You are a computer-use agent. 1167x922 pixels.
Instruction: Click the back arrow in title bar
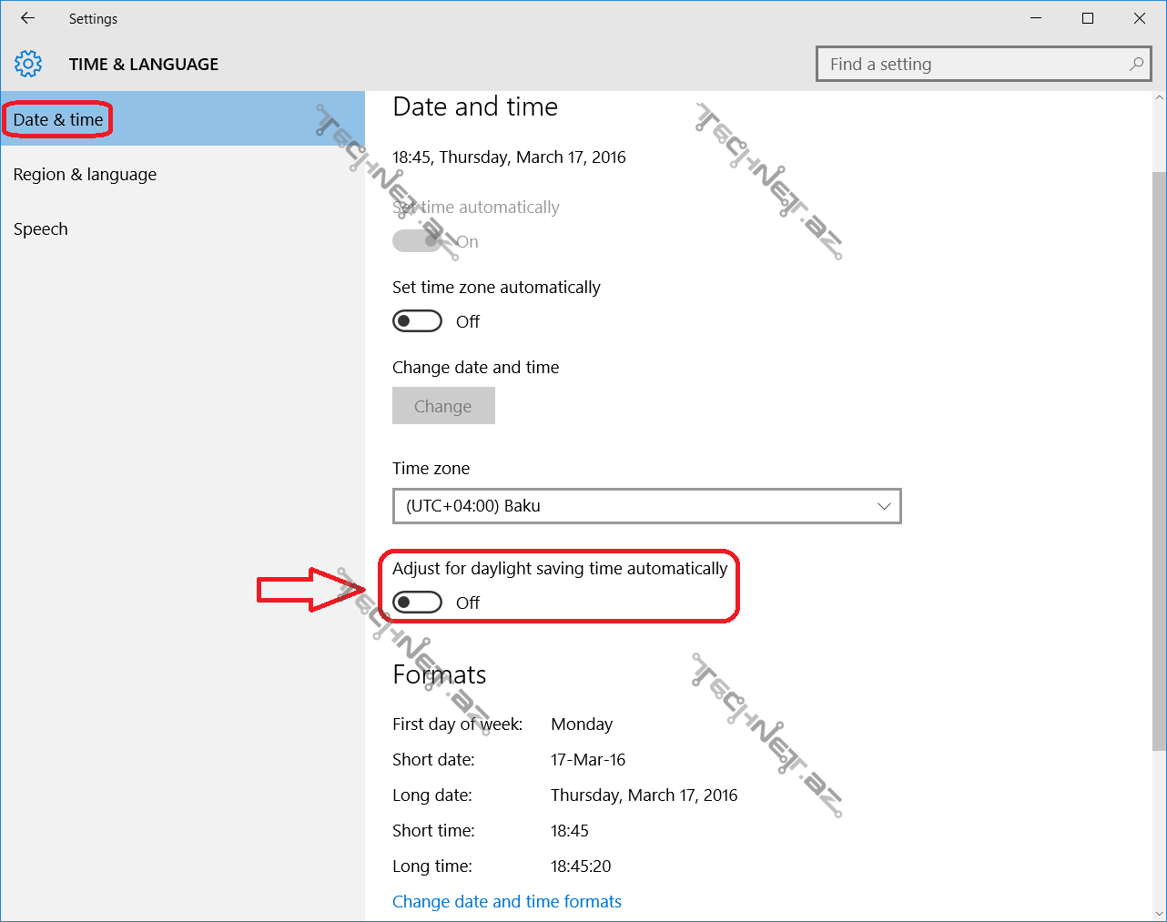(27, 18)
